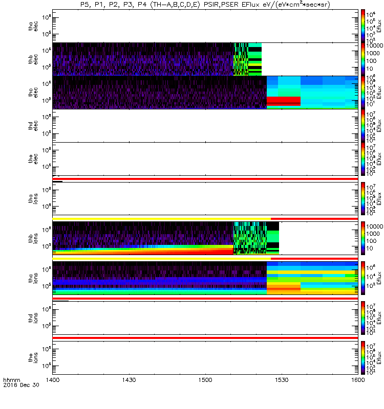Click the empty 'the elec' plot panel
Image resolution: width=384 pixels, height=409 pixels.
tap(205, 159)
